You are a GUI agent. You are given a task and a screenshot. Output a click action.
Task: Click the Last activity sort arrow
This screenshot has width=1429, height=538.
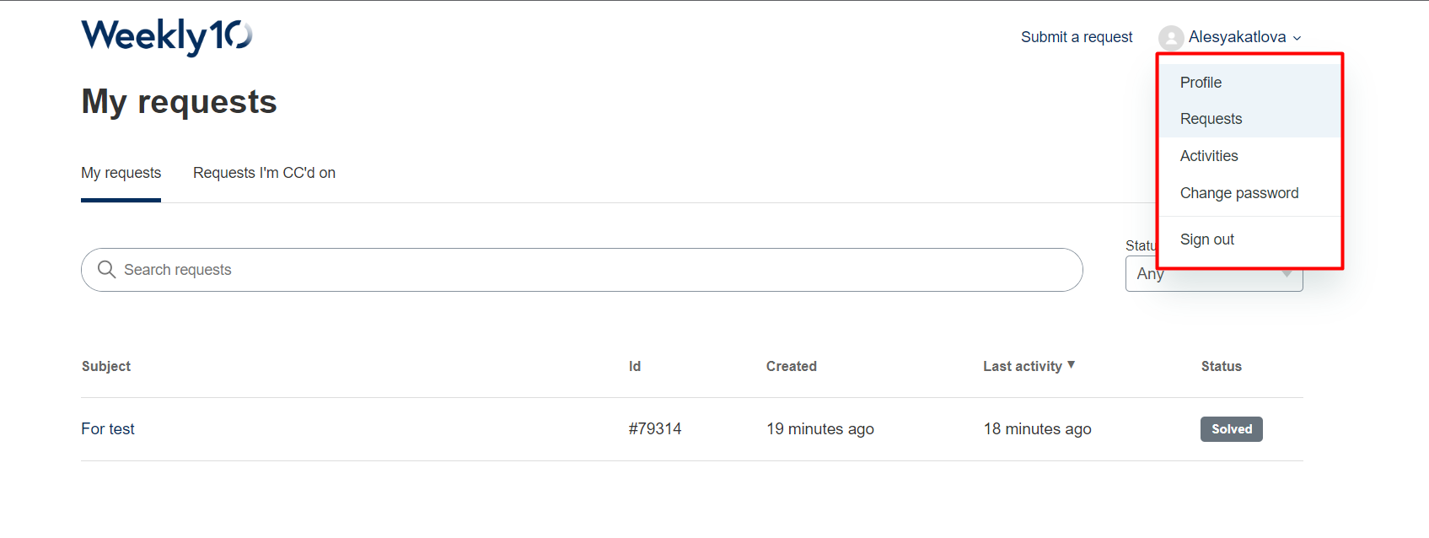(1072, 365)
